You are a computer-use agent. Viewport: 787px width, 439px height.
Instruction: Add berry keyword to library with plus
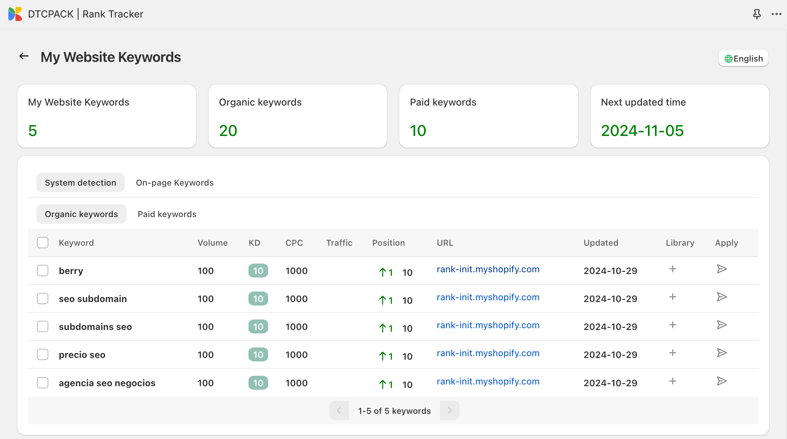[x=672, y=269]
